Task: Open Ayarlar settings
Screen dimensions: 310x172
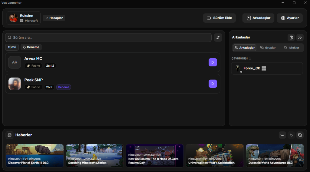Action: click(290, 18)
